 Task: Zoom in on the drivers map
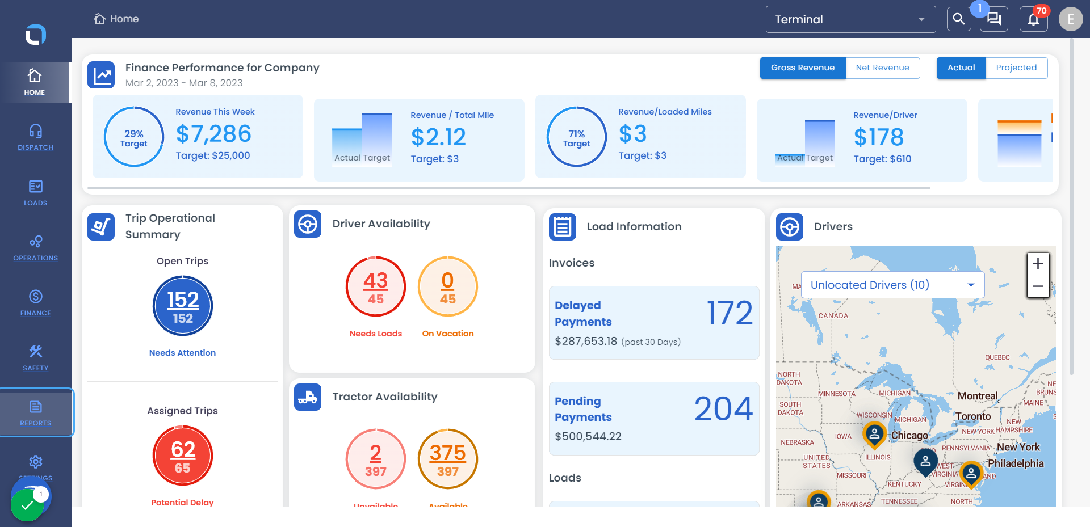(1038, 264)
